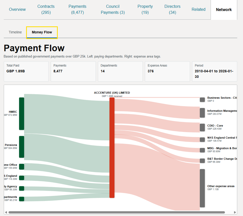This screenshot has height=216, width=243.
Task: Click the chart's right scroll arrow
Action: 235,212
